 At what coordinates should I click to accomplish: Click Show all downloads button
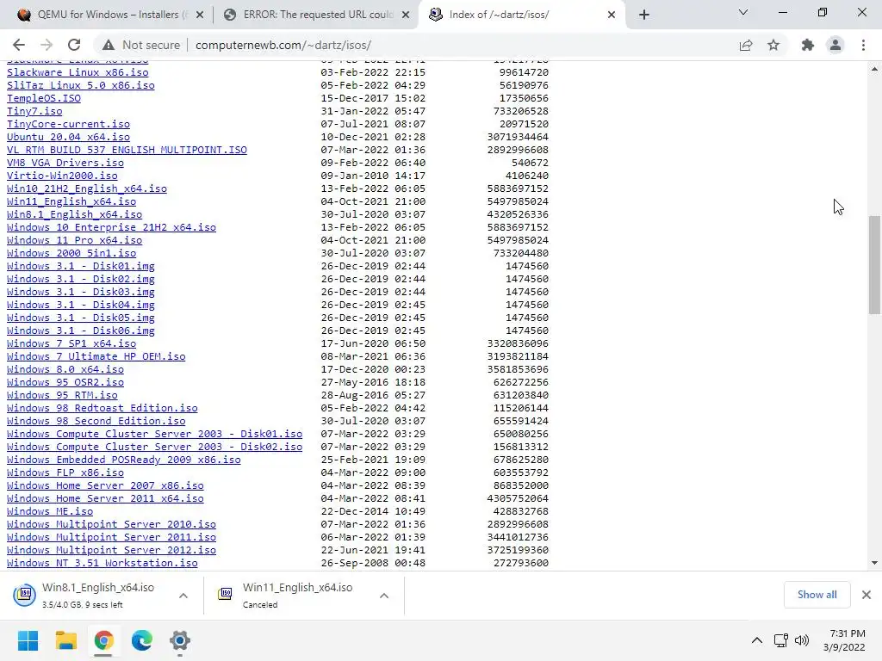pyautogui.click(x=817, y=595)
